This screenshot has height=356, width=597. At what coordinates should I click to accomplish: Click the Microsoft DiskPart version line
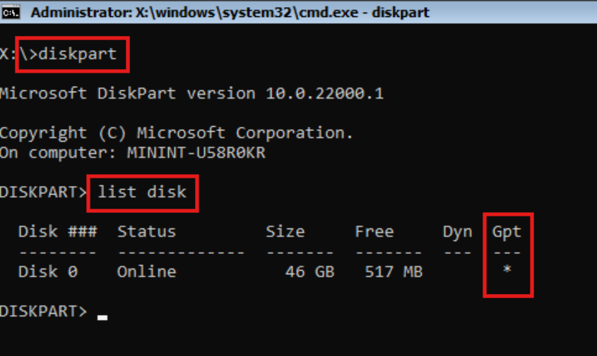click(x=191, y=93)
